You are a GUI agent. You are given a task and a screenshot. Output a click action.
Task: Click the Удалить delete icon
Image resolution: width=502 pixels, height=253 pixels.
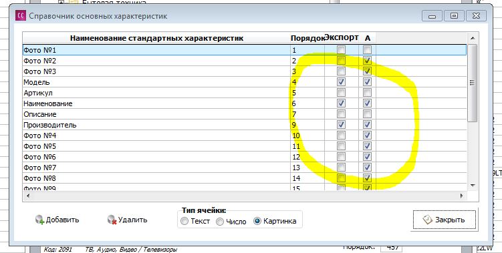tap(112, 220)
